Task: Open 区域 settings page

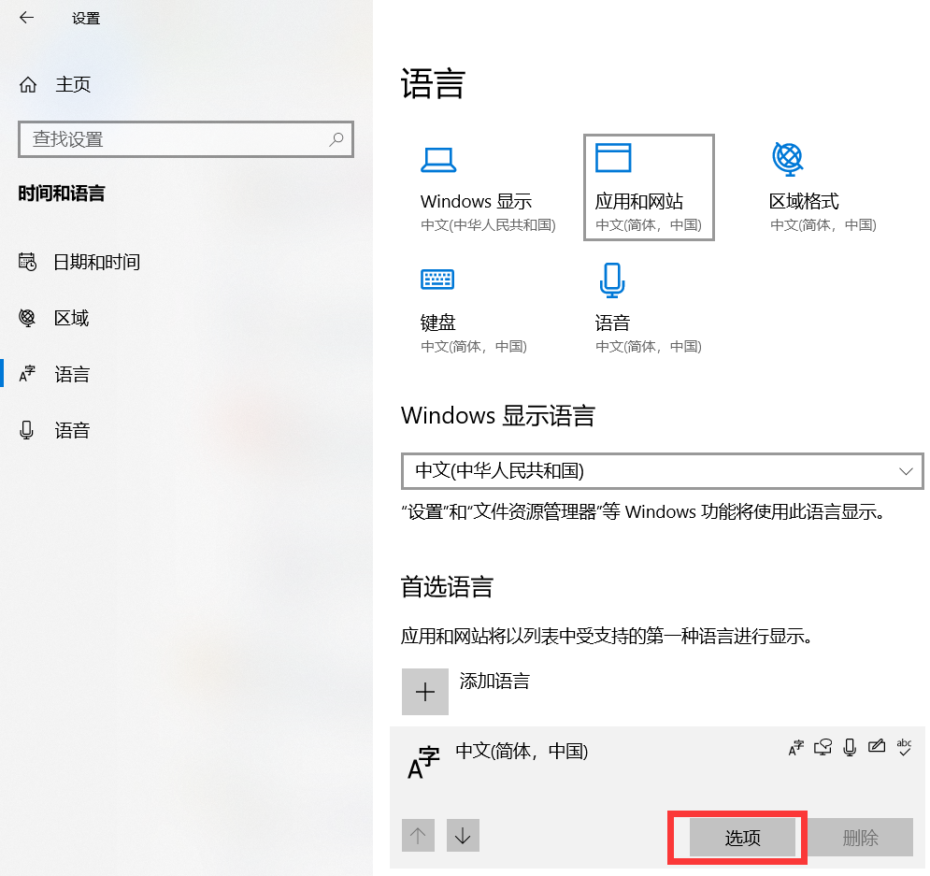Action: click(x=54, y=318)
